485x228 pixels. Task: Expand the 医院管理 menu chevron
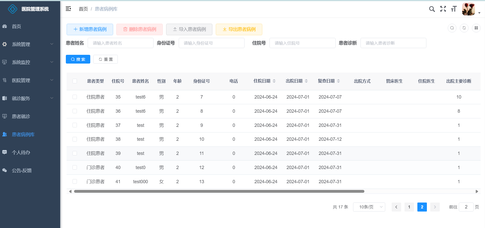(52, 80)
